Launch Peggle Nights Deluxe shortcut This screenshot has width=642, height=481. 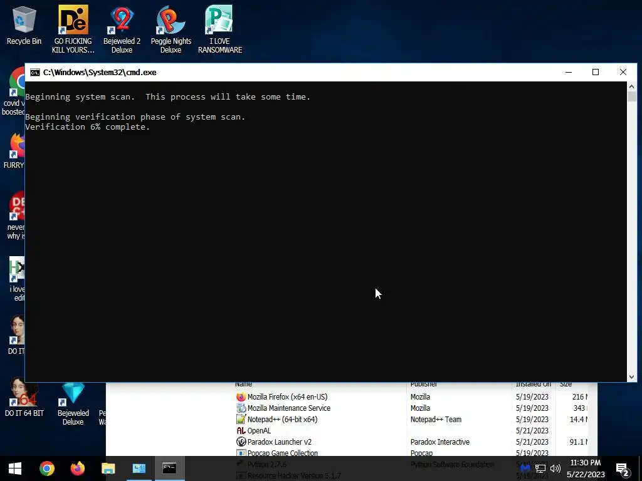pyautogui.click(x=171, y=29)
